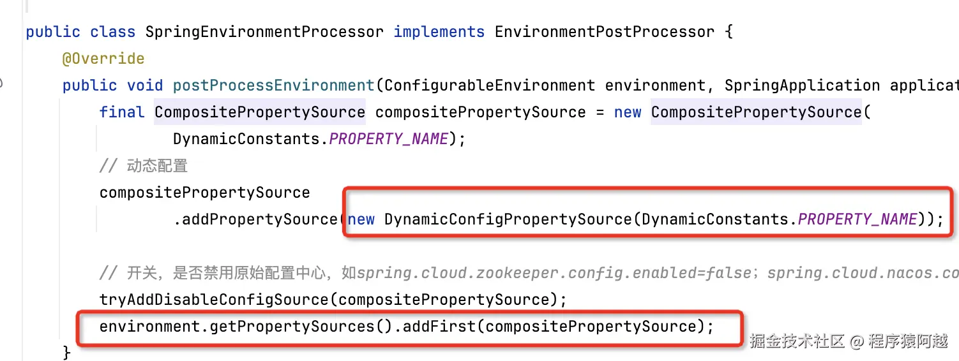Image resolution: width=959 pixels, height=361 pixels.
Task: Click the postProcessEnvironment method name
Action: click(273, 85)
